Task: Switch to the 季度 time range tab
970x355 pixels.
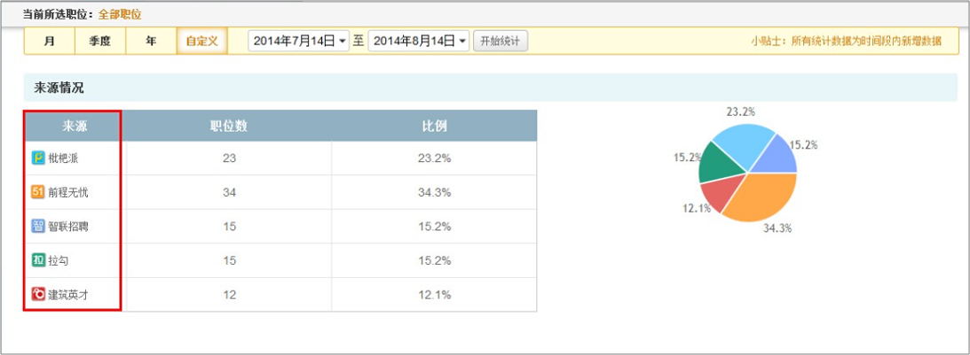Action: pos(99,41)
